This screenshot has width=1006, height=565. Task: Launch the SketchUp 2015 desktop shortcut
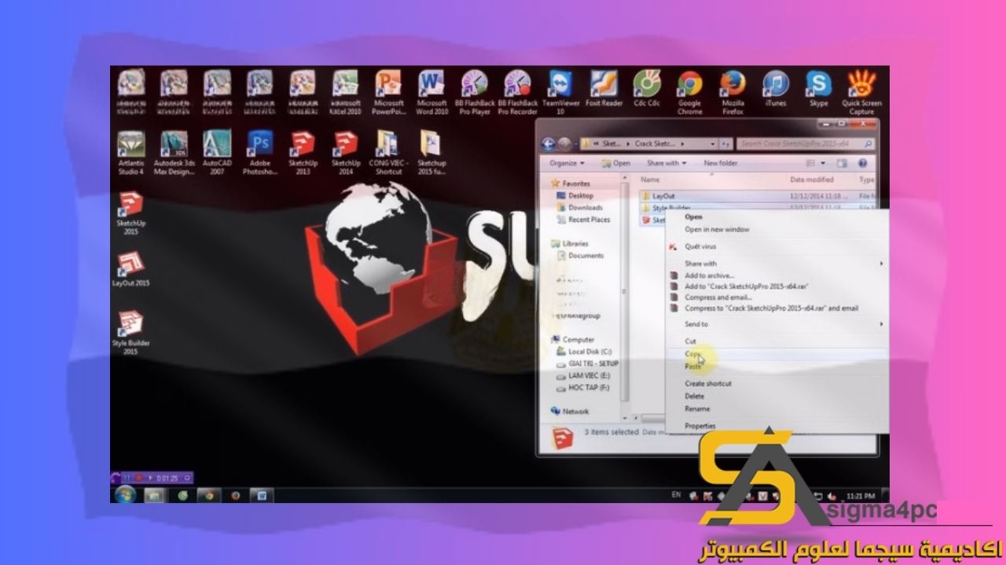[x=130, y=213]
